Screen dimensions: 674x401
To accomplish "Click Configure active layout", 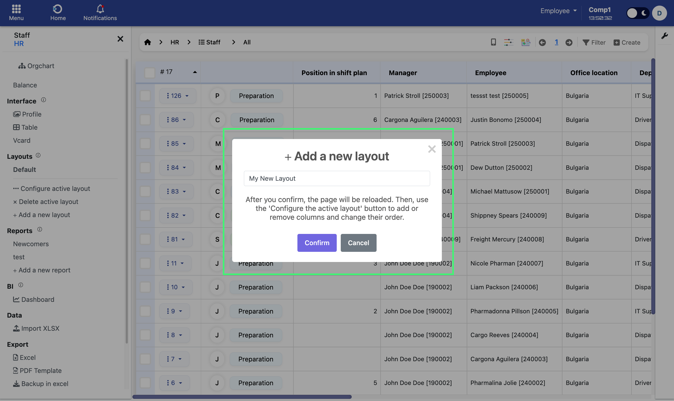I will point(51,188).
